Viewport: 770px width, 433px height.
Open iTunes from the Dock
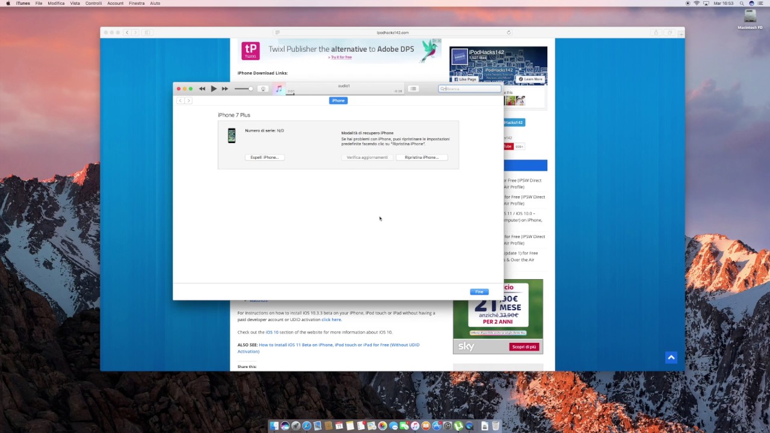point(415,426)
